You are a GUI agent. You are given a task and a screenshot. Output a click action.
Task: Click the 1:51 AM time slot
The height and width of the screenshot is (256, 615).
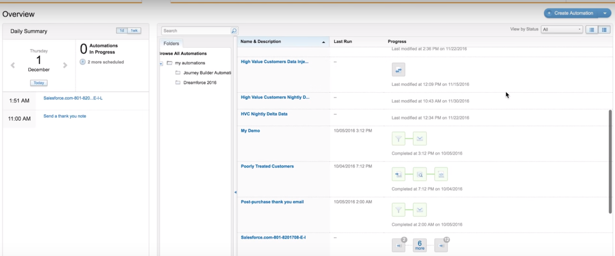tap(19, 101)
